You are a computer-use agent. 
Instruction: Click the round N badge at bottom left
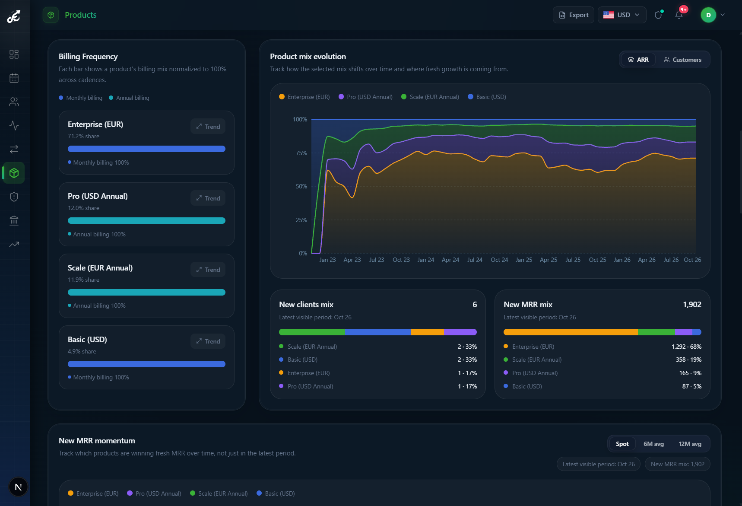tap(18, 487)
